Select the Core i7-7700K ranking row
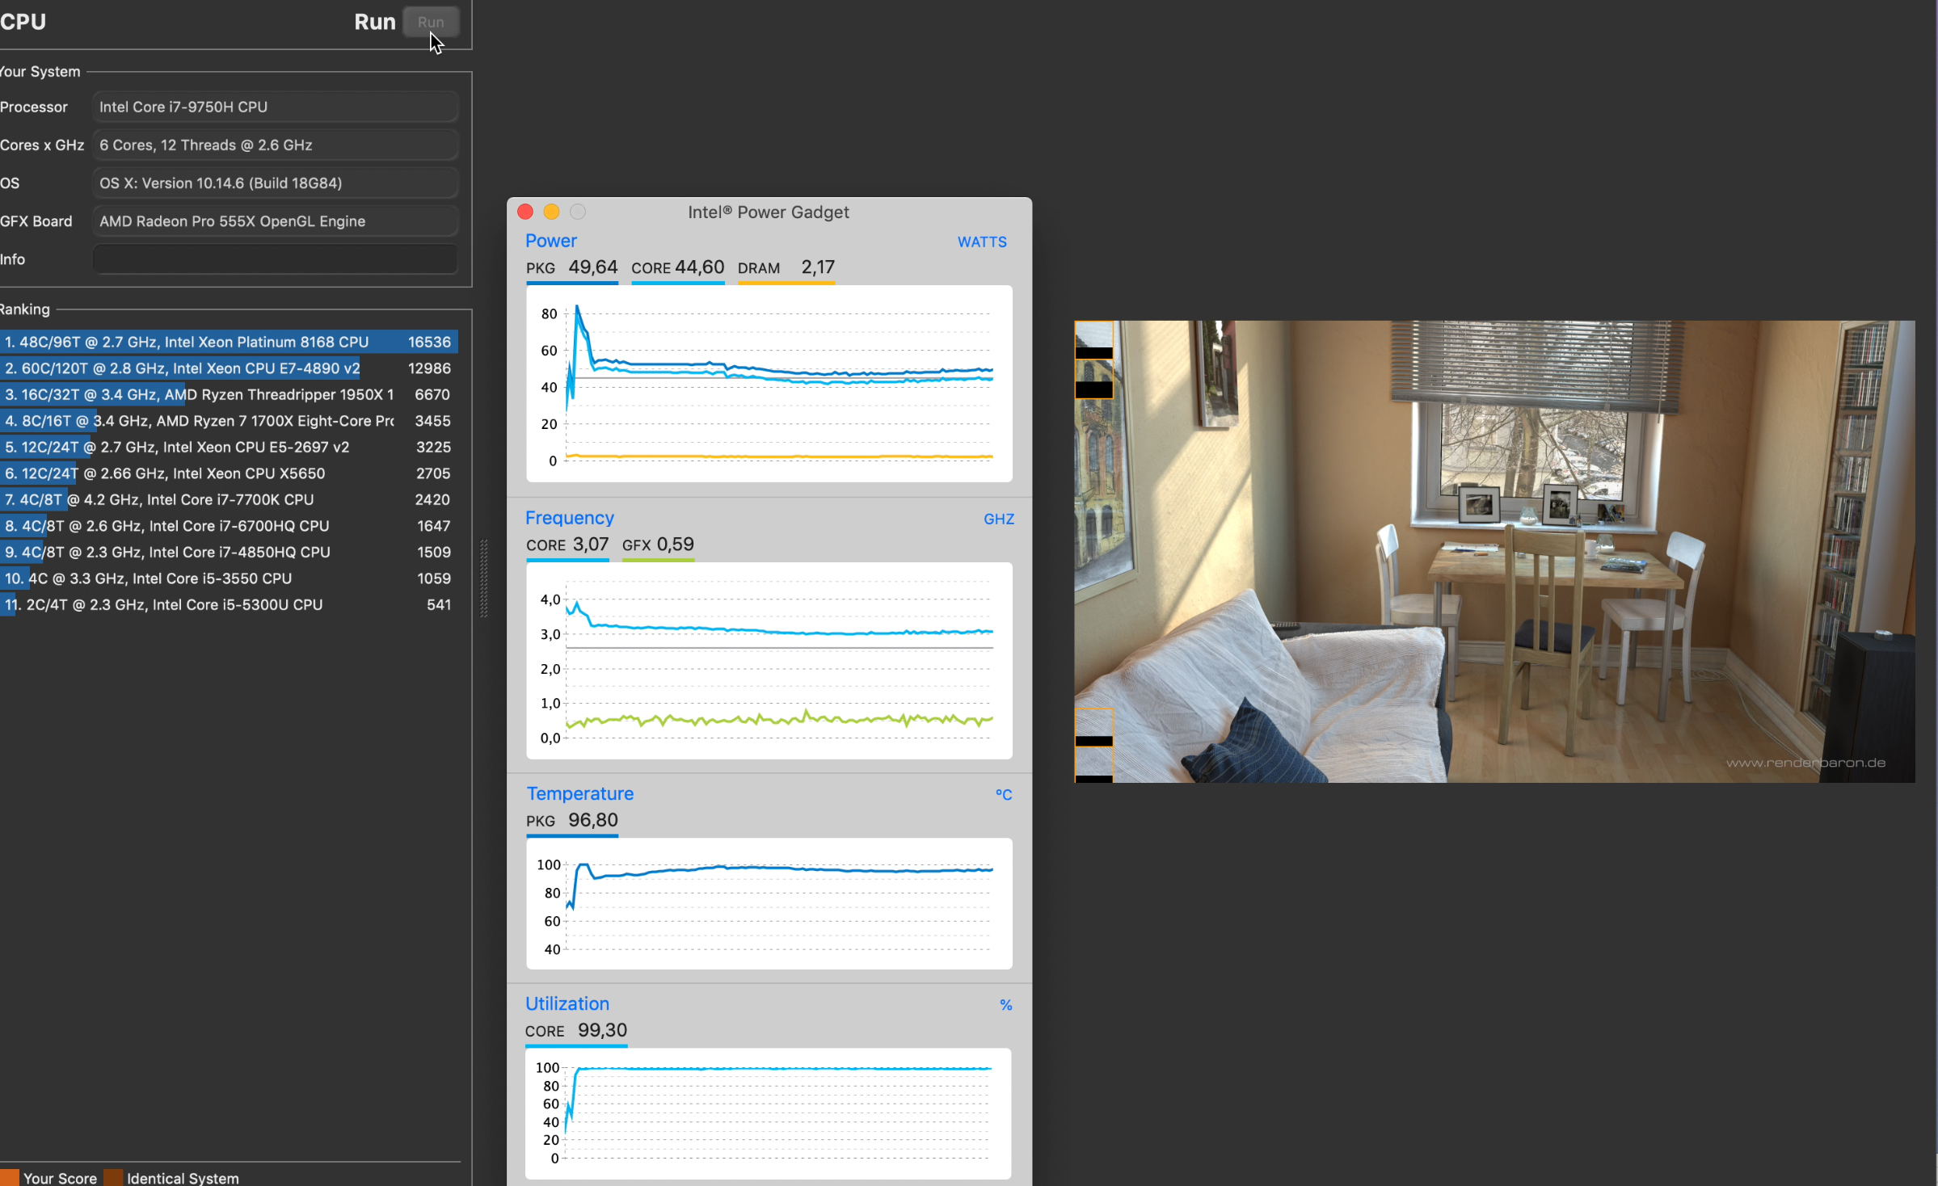Image resolution: width=1938 pixels, height=1186 pixels. pos(228,499)
